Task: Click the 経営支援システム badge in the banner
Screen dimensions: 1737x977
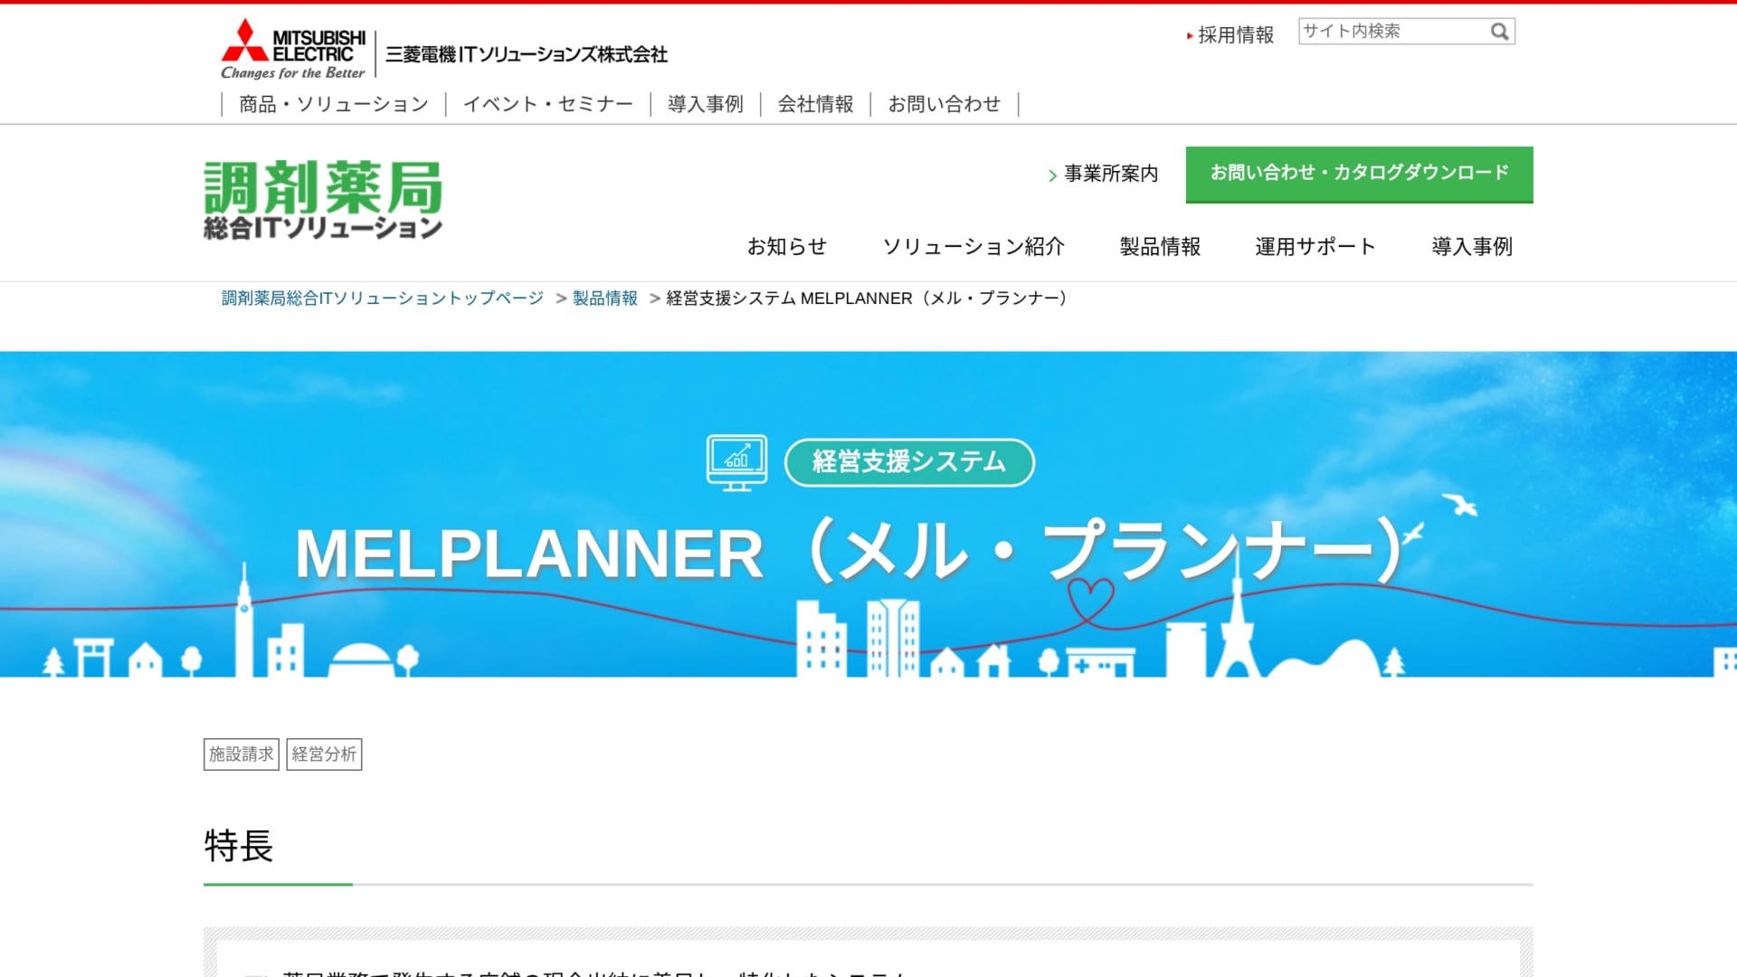Action: [x=908, y=461]
